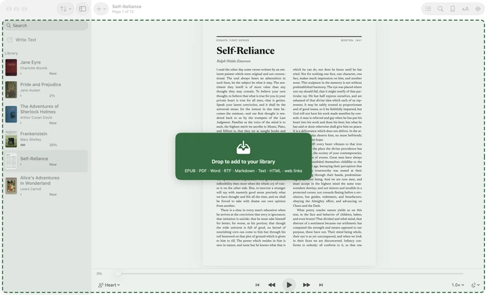The image size is (487, 295).
Task: Skip to next chapter button
Action: coord(321,285)
